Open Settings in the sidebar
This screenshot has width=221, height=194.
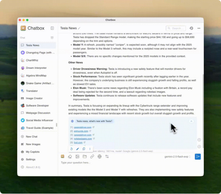pyautogui.click(x=37, y=159)
